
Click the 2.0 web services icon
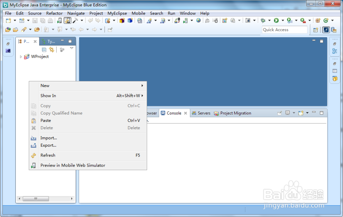pyautogui.click(x=140, y=21)
